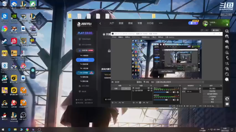Screen dimensions: 236x132
Task: Toggle visibility of first source in OBS
Action: (x=148, y=88)
